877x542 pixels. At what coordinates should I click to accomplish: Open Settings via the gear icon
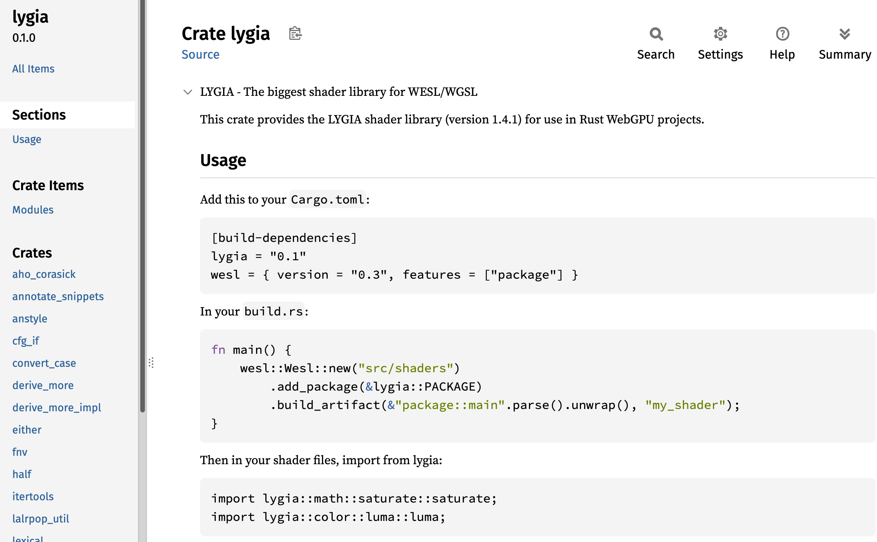click(720, 34)
